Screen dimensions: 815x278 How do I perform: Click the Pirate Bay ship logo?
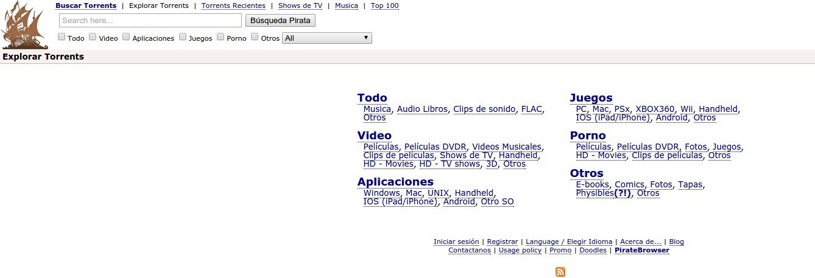click(x=25, y=25)
